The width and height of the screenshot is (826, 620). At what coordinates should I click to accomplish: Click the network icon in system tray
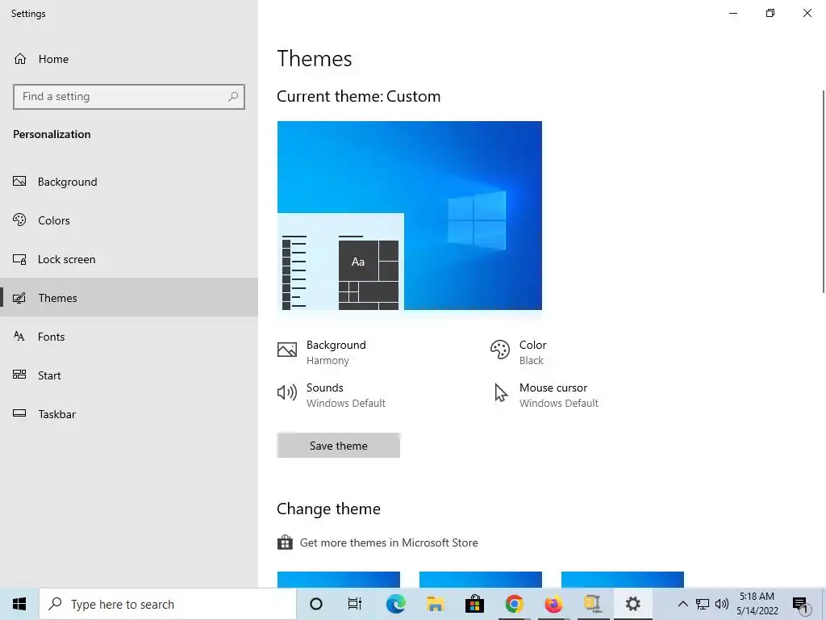(x=703, y=604)
